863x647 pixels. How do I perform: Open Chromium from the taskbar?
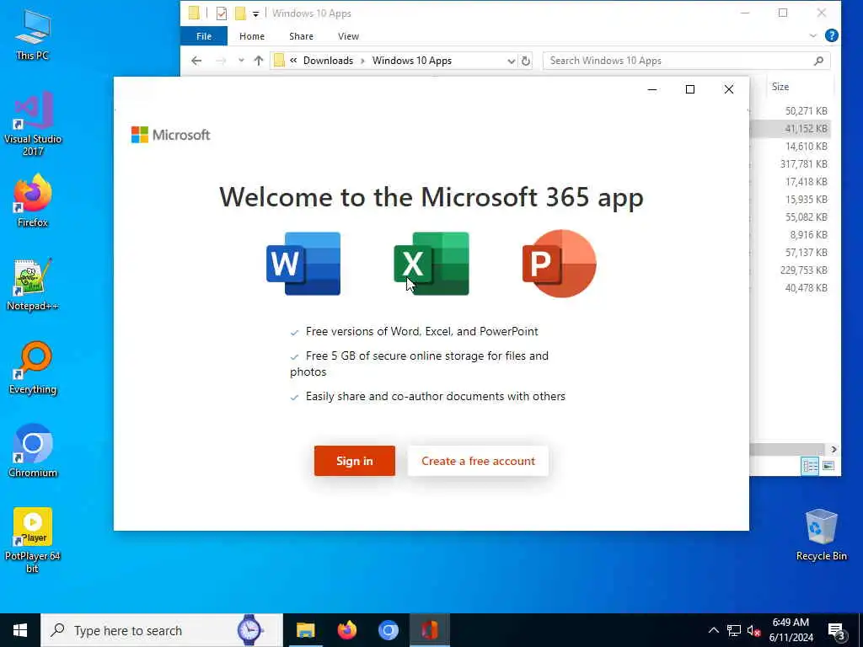click(x=388, y=630)
